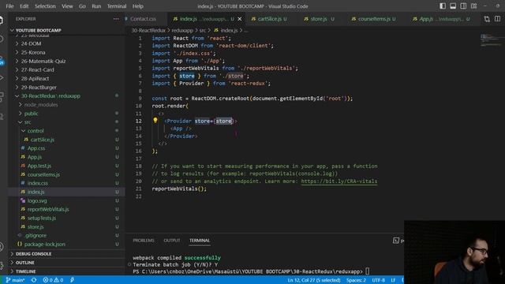
Task: Open the Go menu
Action: click(82, 6)
